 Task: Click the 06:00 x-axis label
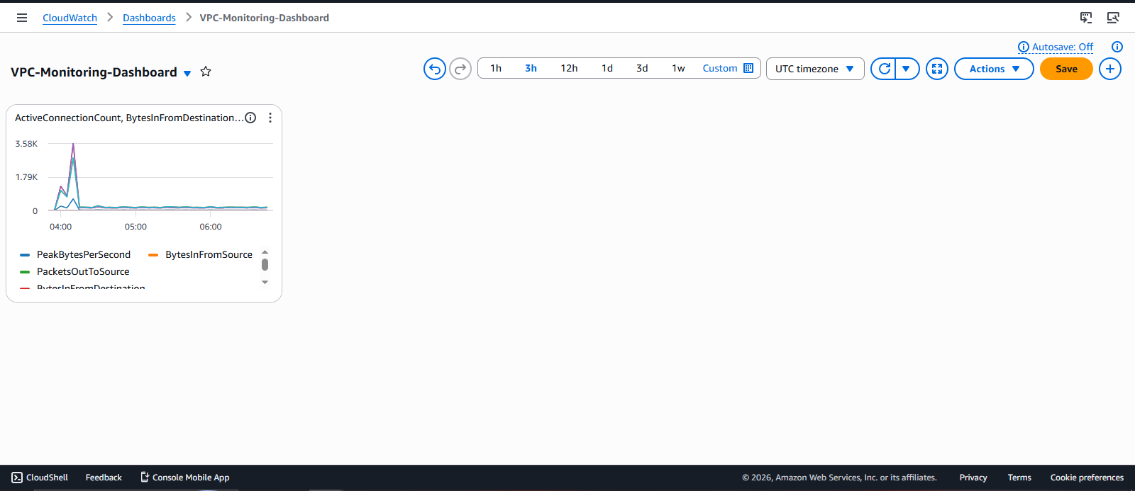(211, 227)
